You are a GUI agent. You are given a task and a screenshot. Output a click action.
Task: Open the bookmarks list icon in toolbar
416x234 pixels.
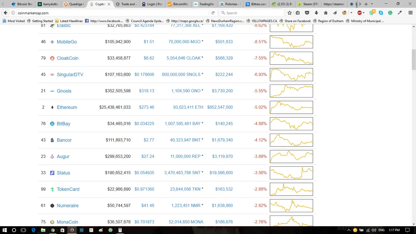coord(298,13)
